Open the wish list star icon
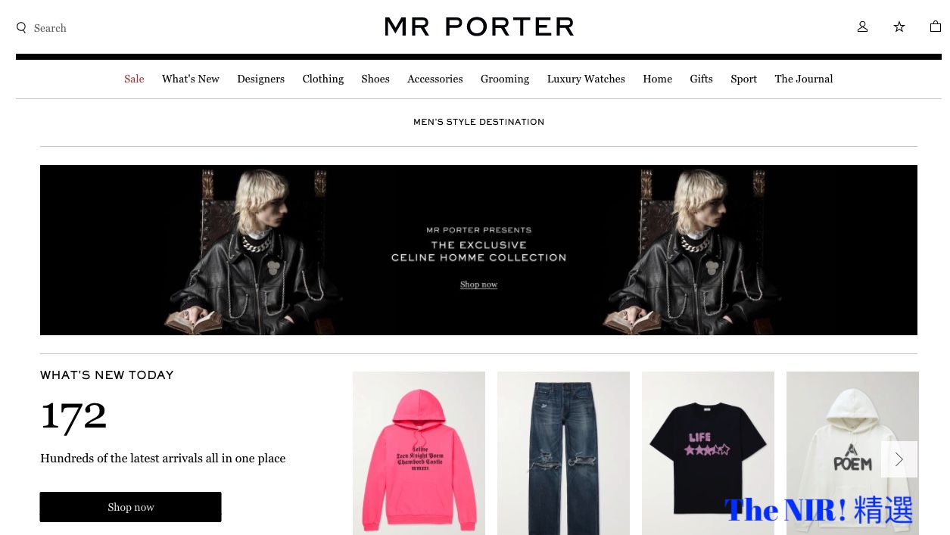 (899, 26)
